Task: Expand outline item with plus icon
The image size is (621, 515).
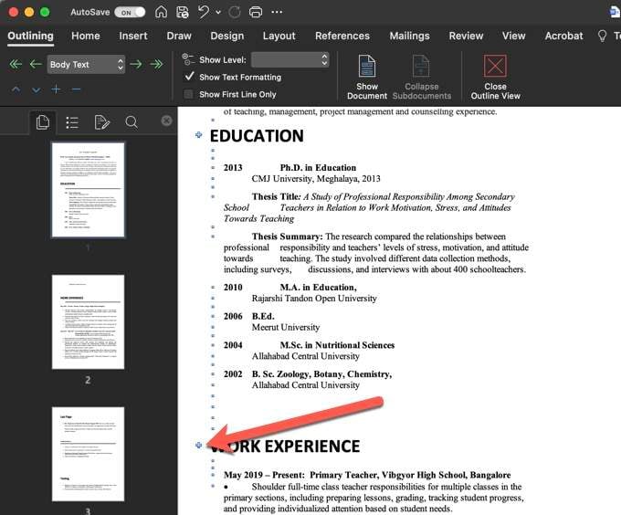Action: (x=56, y=89)
